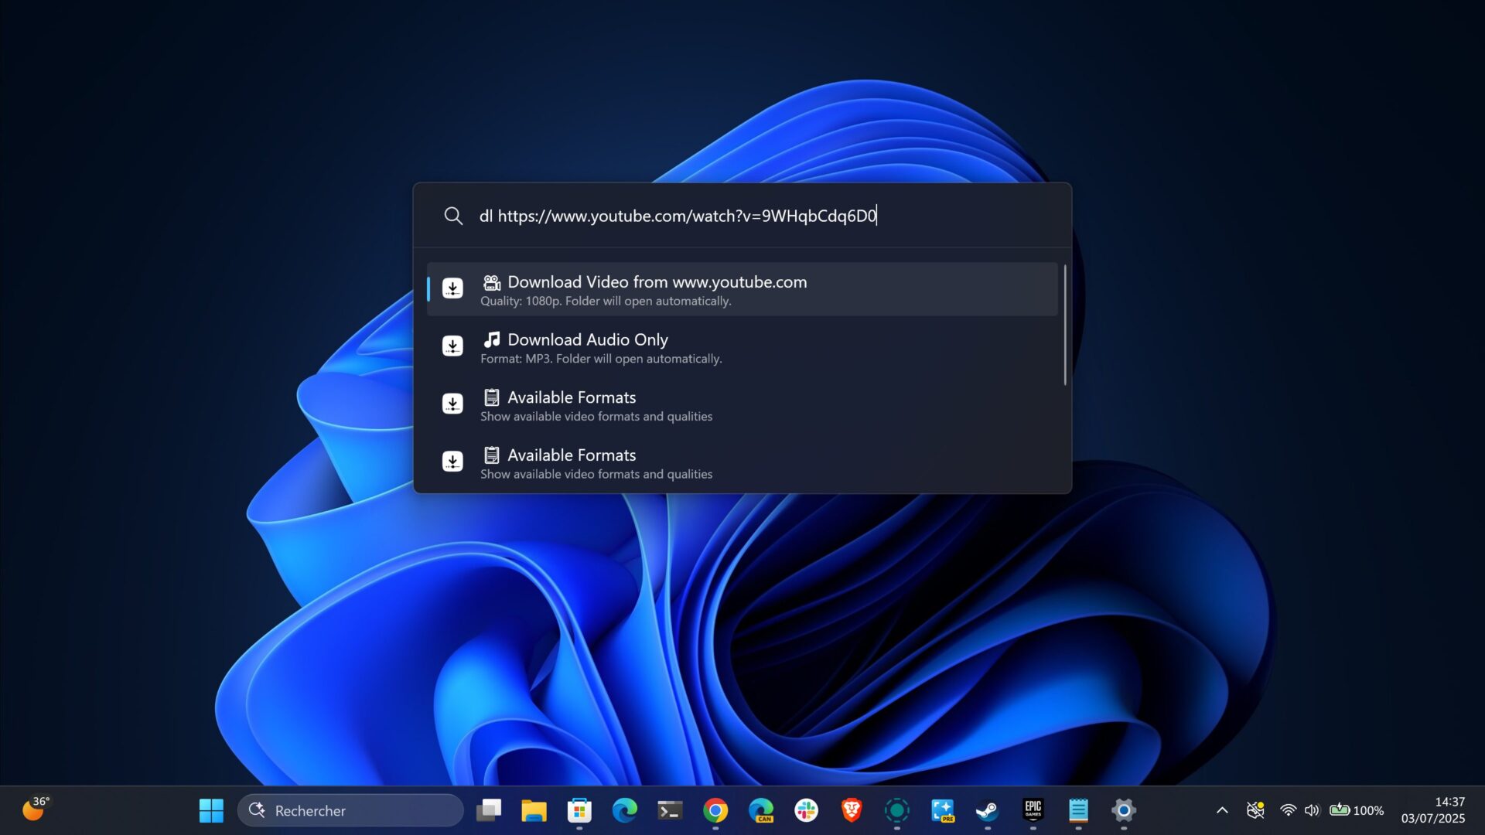Open File Explorer from taskbar
This screenshot has height=835, width=1485.
click(534, 810)
